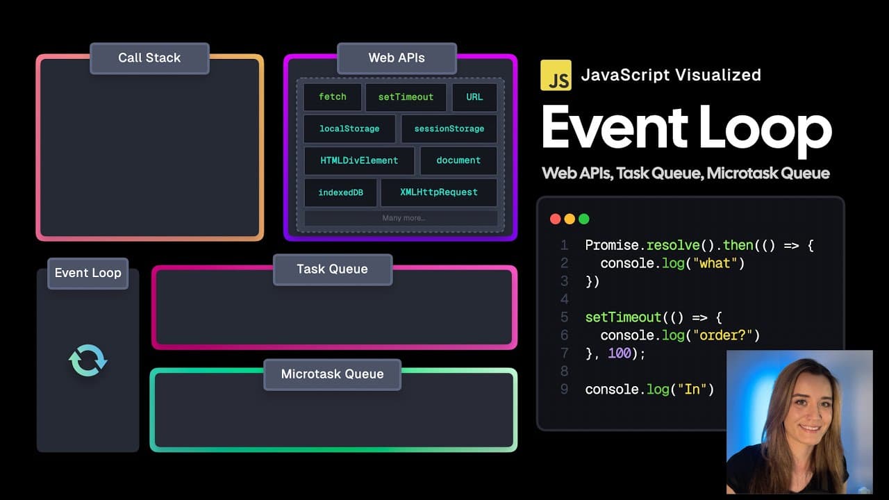This screenshot has height=500, width=889.
Task: Click the yellow dot in code window
Action: (x=570, y=219)
